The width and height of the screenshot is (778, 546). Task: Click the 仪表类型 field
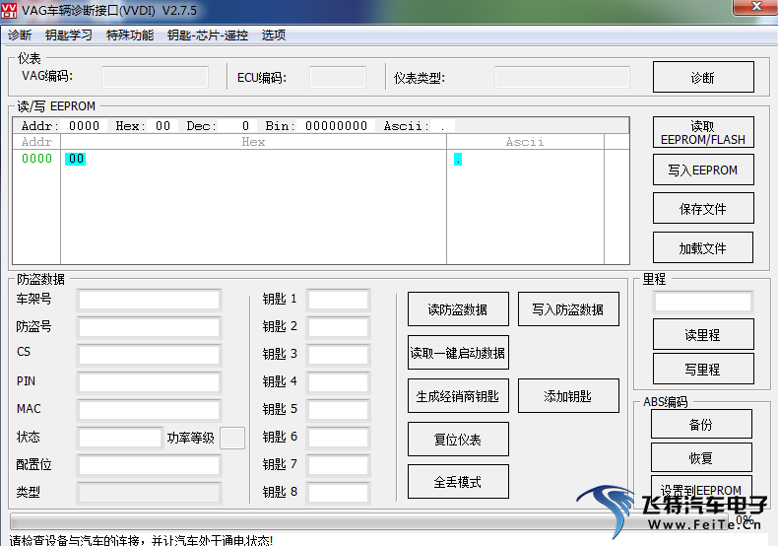[562, 77]
